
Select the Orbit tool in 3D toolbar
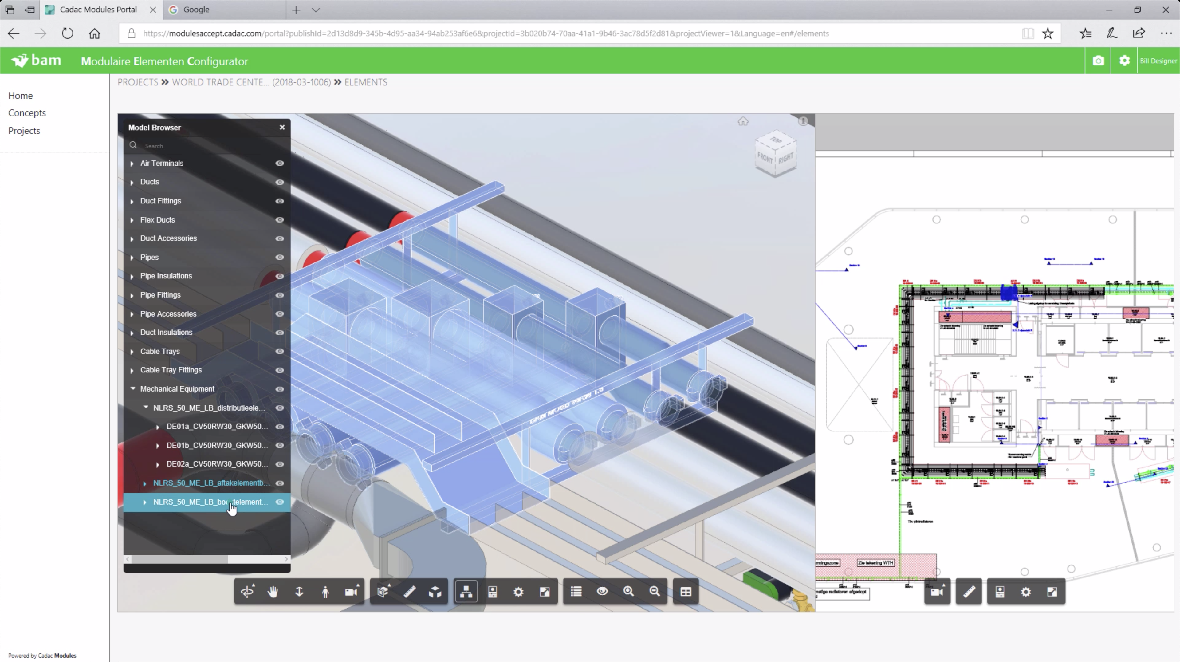(247, 591)
